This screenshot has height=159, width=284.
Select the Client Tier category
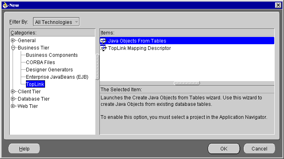point(29,91)
